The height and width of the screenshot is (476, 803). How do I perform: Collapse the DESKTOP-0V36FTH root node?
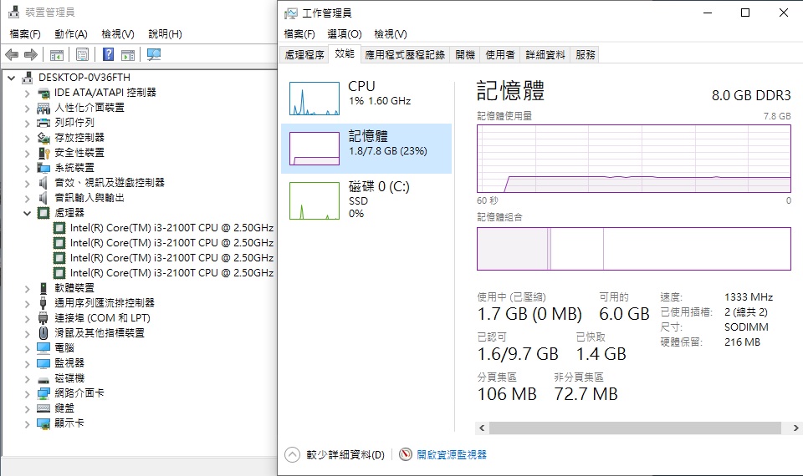tap(11, 78)
